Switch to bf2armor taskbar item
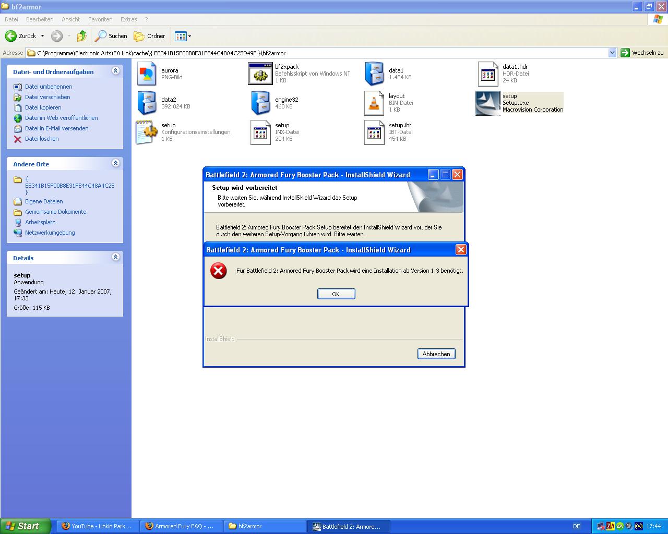 tap(265, 526)
